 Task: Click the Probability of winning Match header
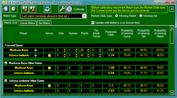click(x=160, y=33)
